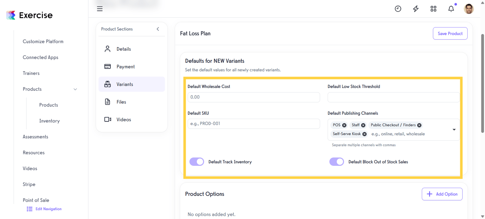Toggle Default Track Inventory switch
Screen dimensions: 485x219
pyautogui.click(x=197, y=162)
